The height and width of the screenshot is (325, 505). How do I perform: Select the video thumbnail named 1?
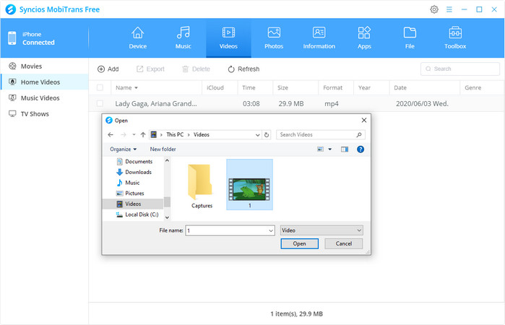tap(249, 185)
